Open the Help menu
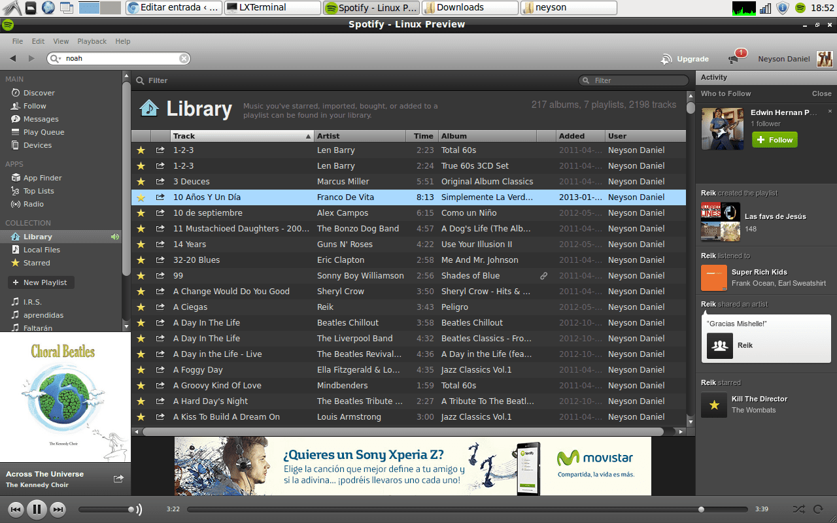Screen dimensions: 837x523 [x=123, y=41]
